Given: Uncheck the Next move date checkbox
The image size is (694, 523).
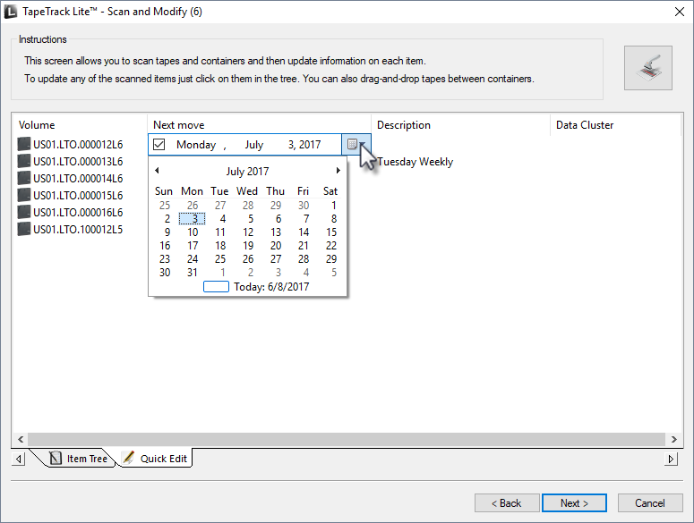Looking at the screenshot, I should coord(159,145).
